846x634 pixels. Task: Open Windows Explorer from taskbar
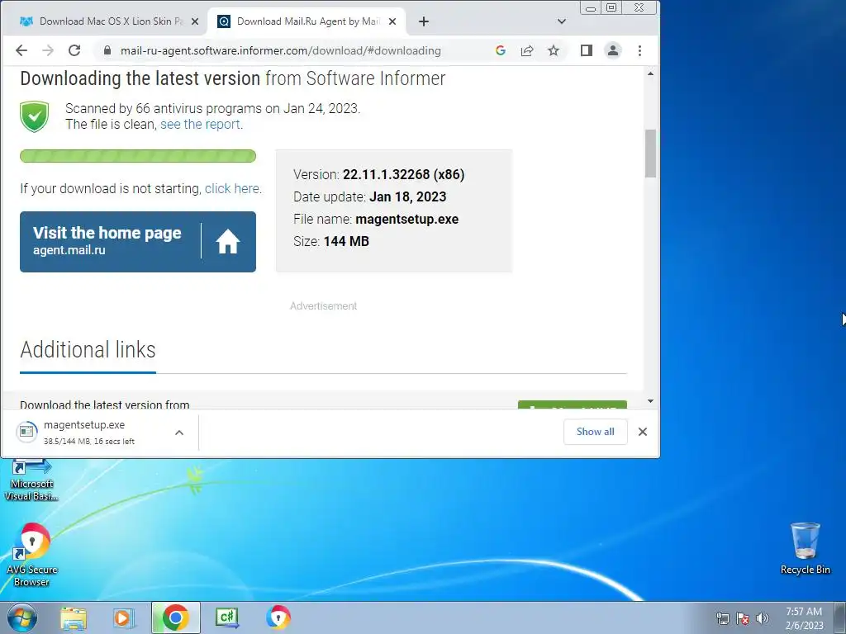click(74, 617)
